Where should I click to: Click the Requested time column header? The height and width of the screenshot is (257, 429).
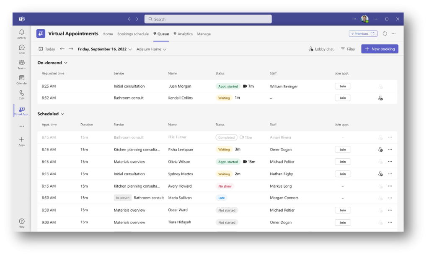point(53,74)
